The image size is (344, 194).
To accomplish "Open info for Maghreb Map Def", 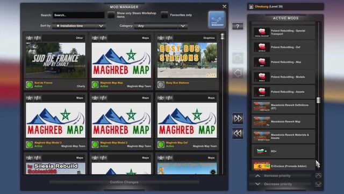I will click(x=169, y=98).
